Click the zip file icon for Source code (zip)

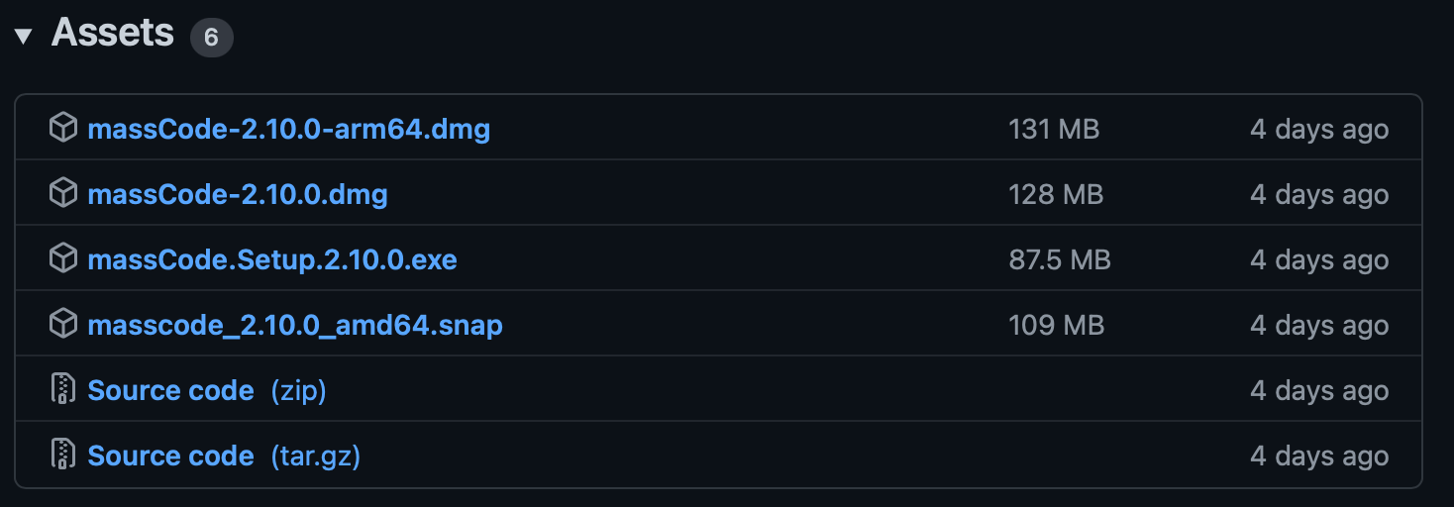tap(63, 389)
